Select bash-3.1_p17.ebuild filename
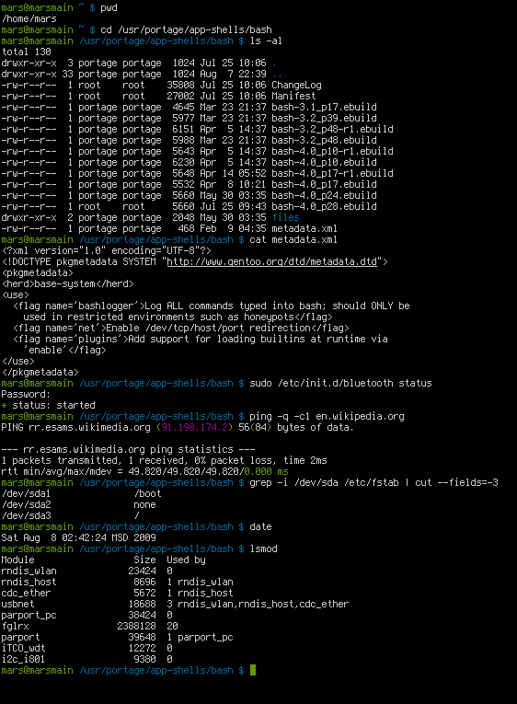 pyautogui.click(x=324, y=107)
